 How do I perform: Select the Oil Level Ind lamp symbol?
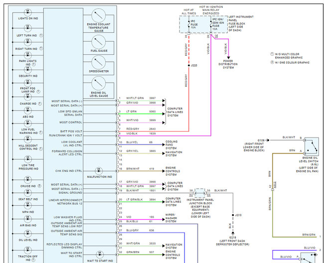[28, 234]
